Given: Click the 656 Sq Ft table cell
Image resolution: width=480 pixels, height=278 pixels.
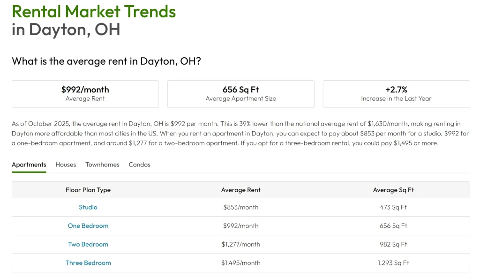Looking at the screenshot, I should 393,225.
